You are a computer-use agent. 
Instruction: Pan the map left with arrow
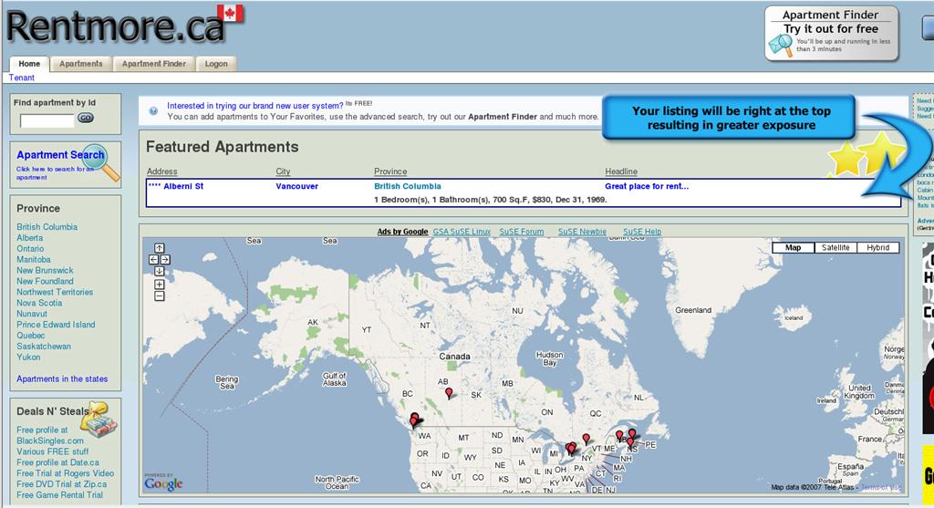pyautogui.click(x=153, y=260)
